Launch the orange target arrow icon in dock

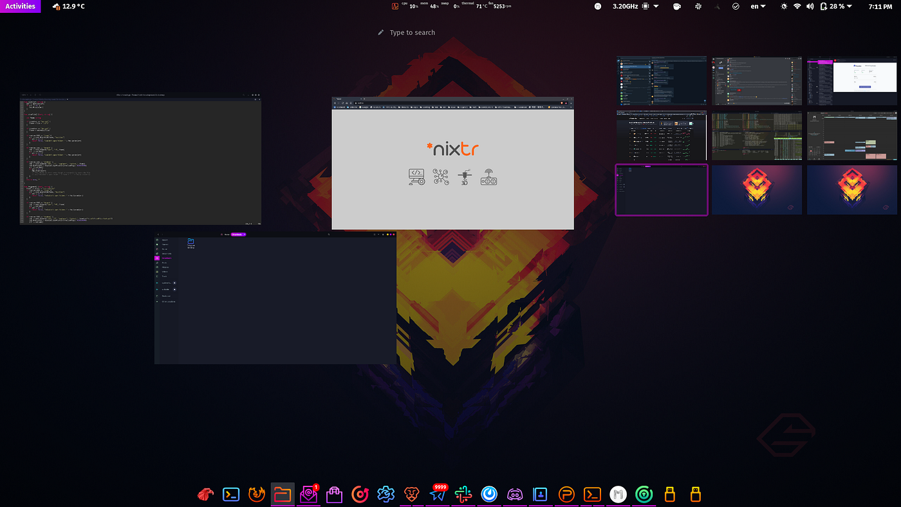point(360,494)
